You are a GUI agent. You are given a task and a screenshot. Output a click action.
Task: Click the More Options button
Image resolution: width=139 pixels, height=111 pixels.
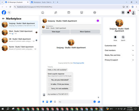point(85,32)
